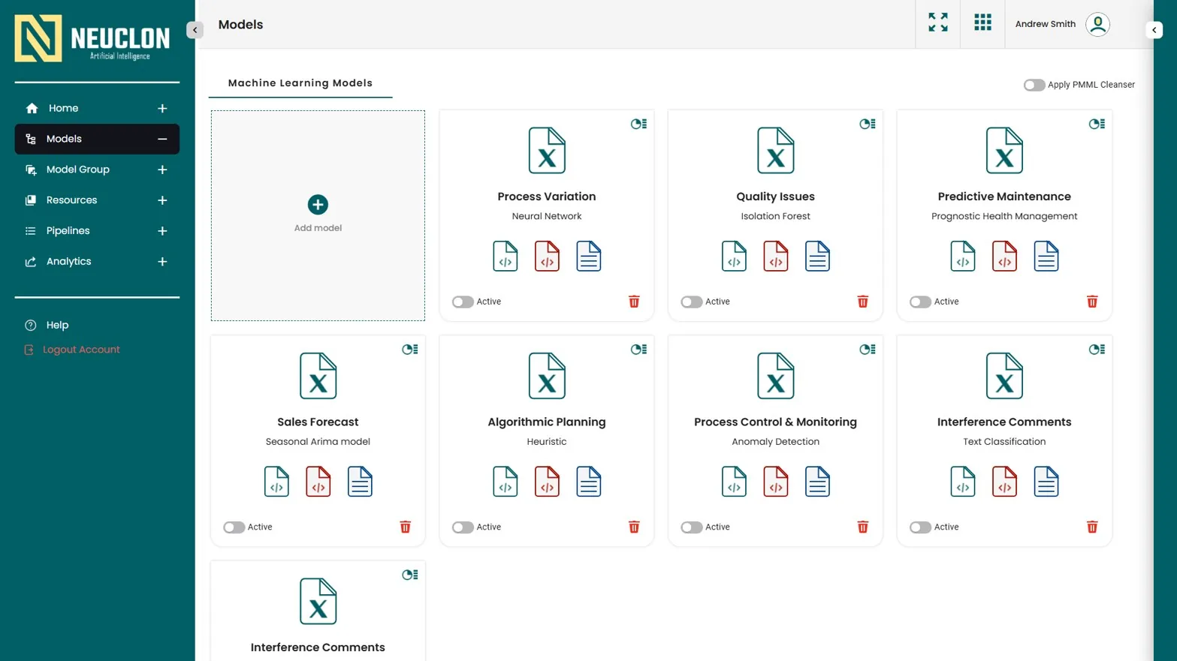Image resolution: width=1177 pixels, height=661 pixels.
Task: Delete the Sales Forecast model
Action: (405, 527)
